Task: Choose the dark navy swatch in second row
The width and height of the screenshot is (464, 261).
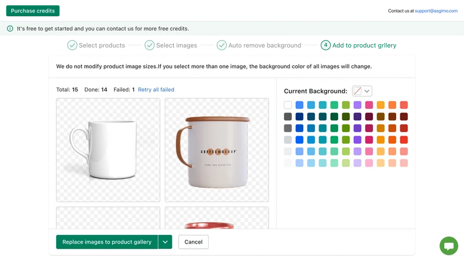Action: click(299, 117)
